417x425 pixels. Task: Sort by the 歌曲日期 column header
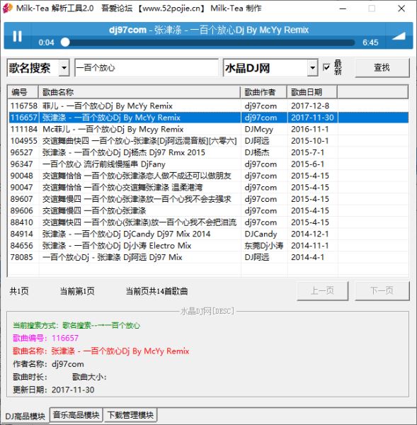click(312, 92)
